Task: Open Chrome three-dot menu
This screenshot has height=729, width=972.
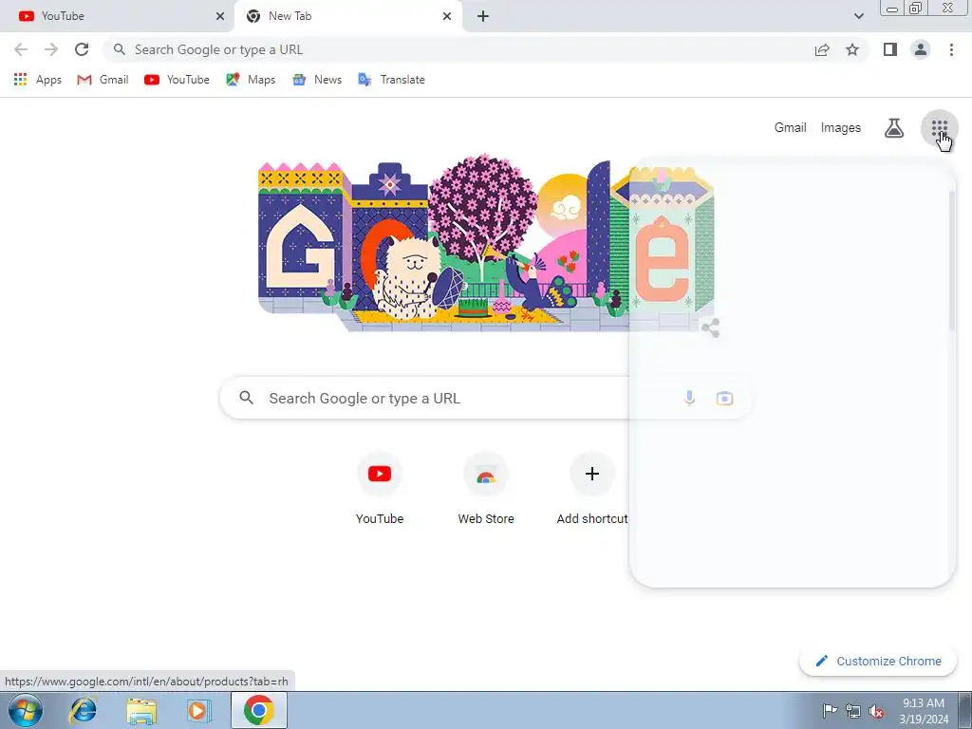Action: coord(951,49)
